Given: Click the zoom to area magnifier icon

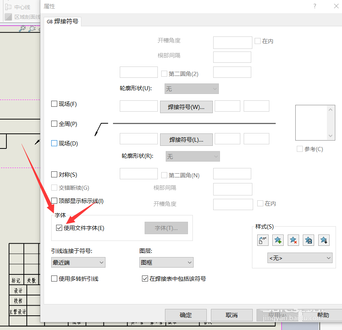Looking at the screenshot, I should click(32, 29).
